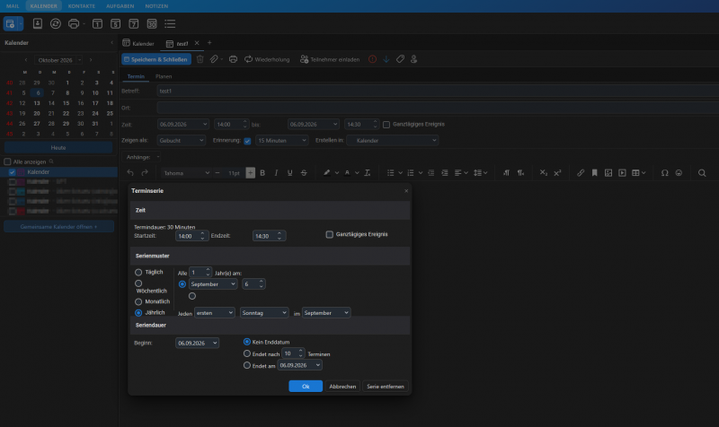
Task: Open Erstellen in Kalender dropdown
Action: [x=393, y=141]
